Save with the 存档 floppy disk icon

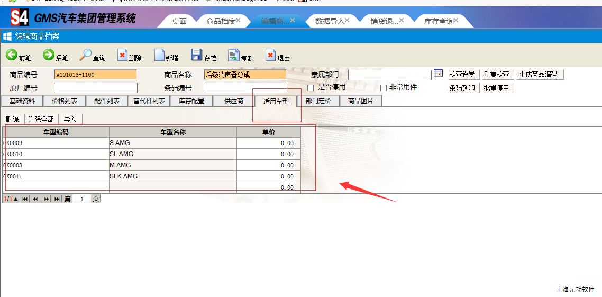(197, 55)
